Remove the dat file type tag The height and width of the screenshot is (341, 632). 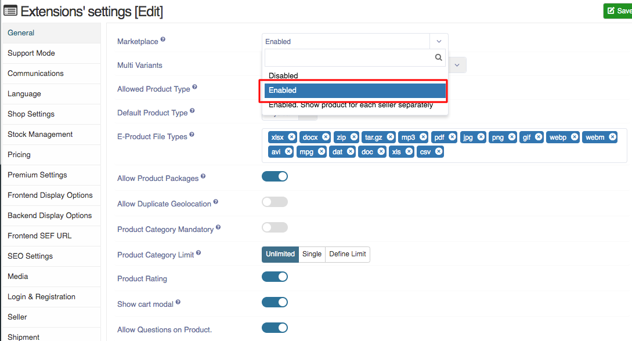[351, 151]
